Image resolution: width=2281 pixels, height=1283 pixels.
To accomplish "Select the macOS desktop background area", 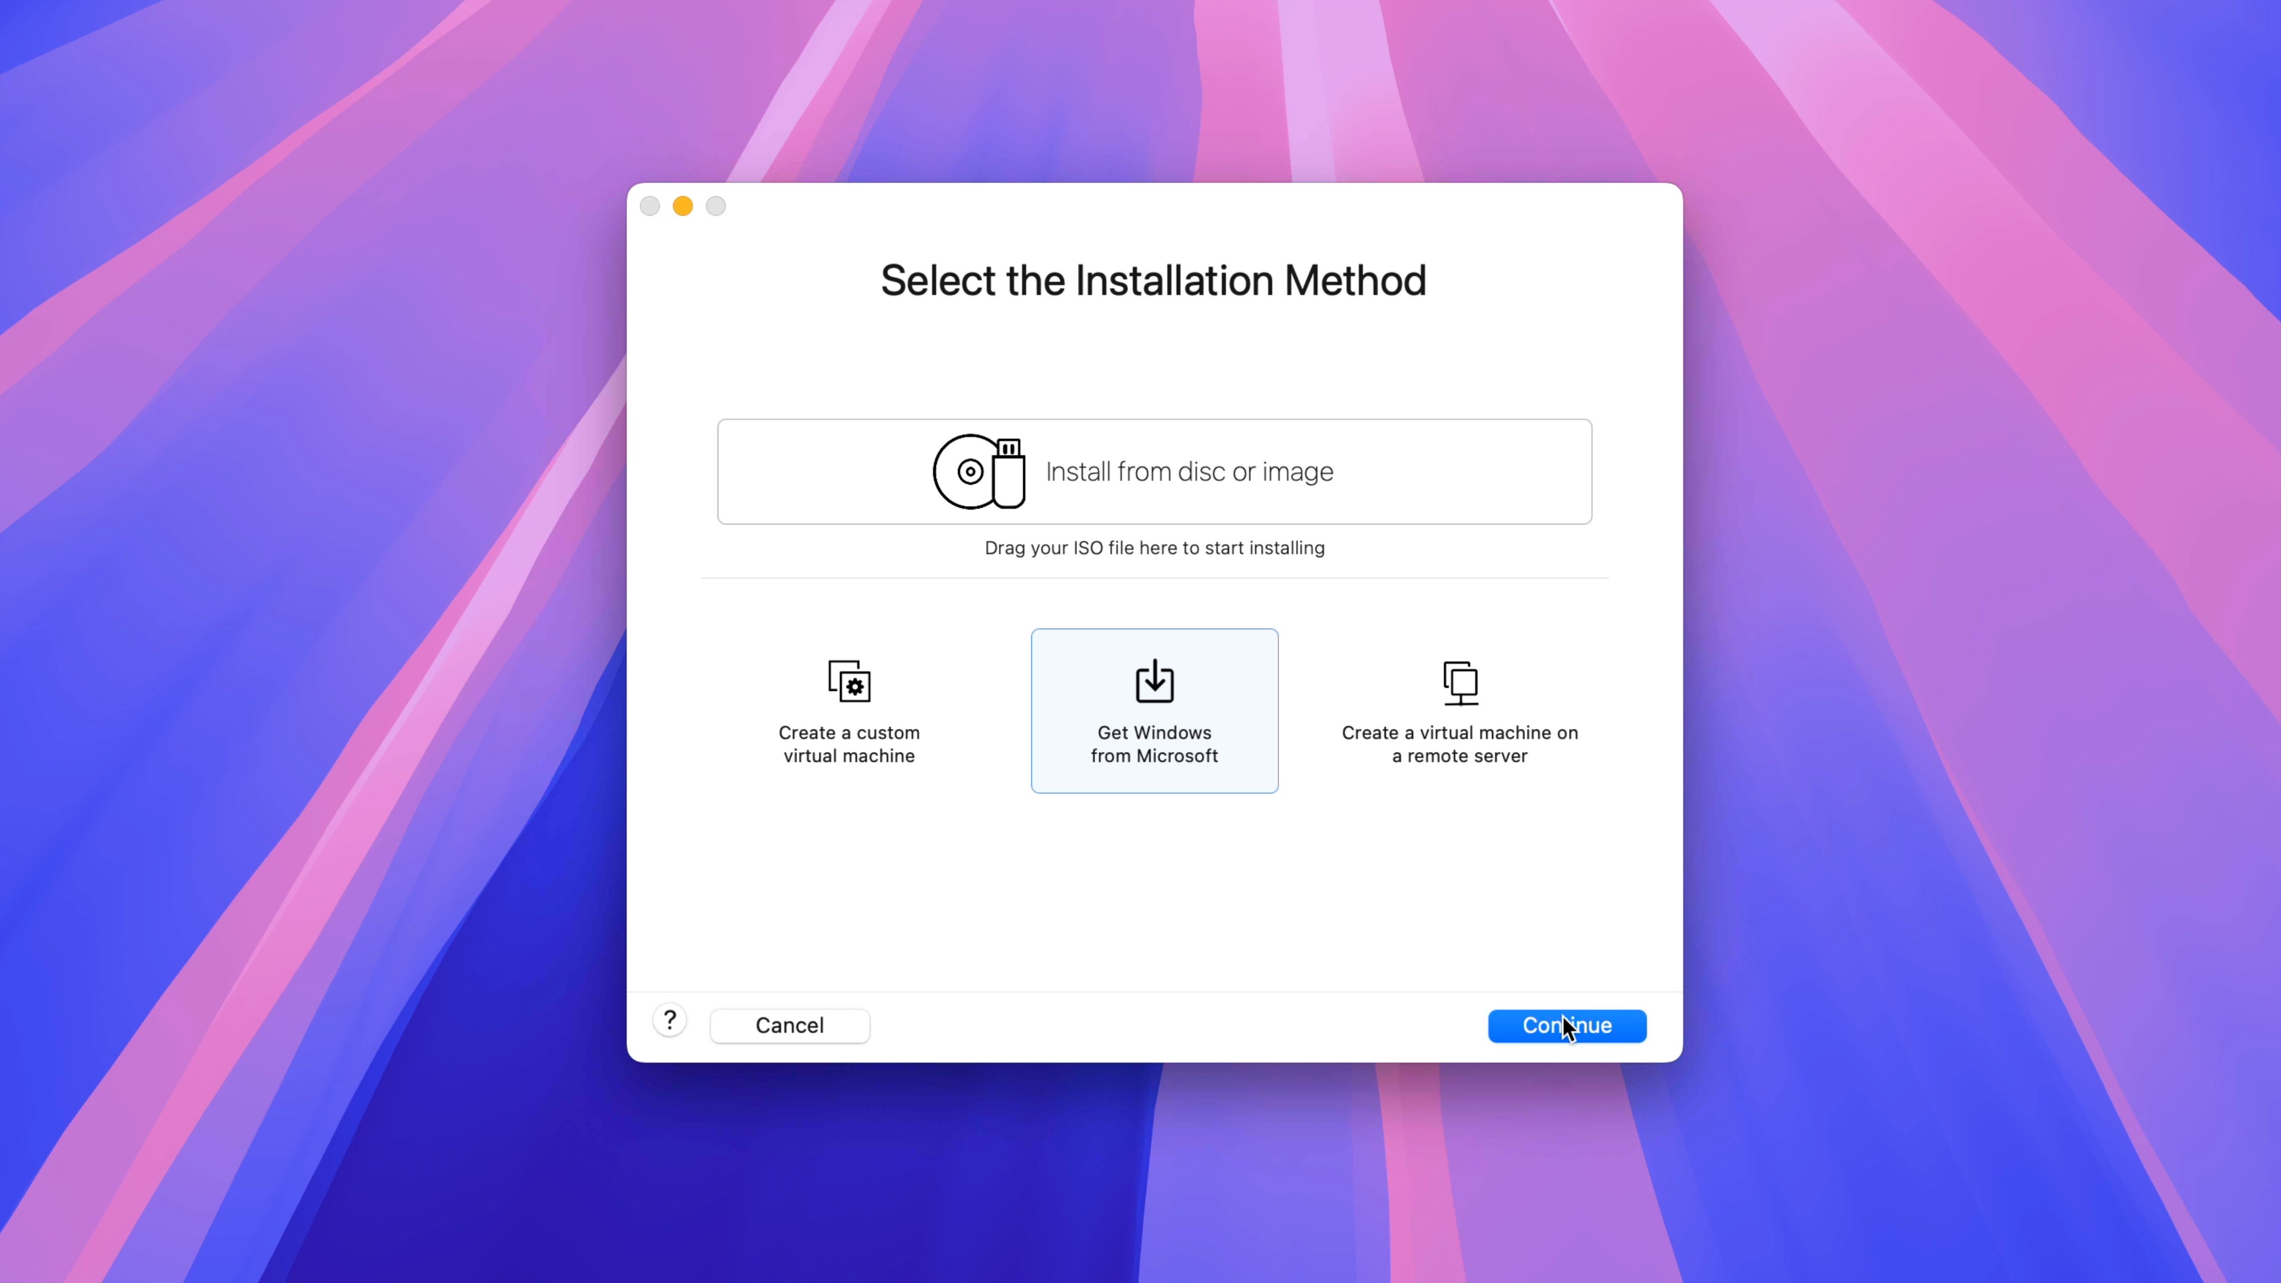I will (313, 627).
